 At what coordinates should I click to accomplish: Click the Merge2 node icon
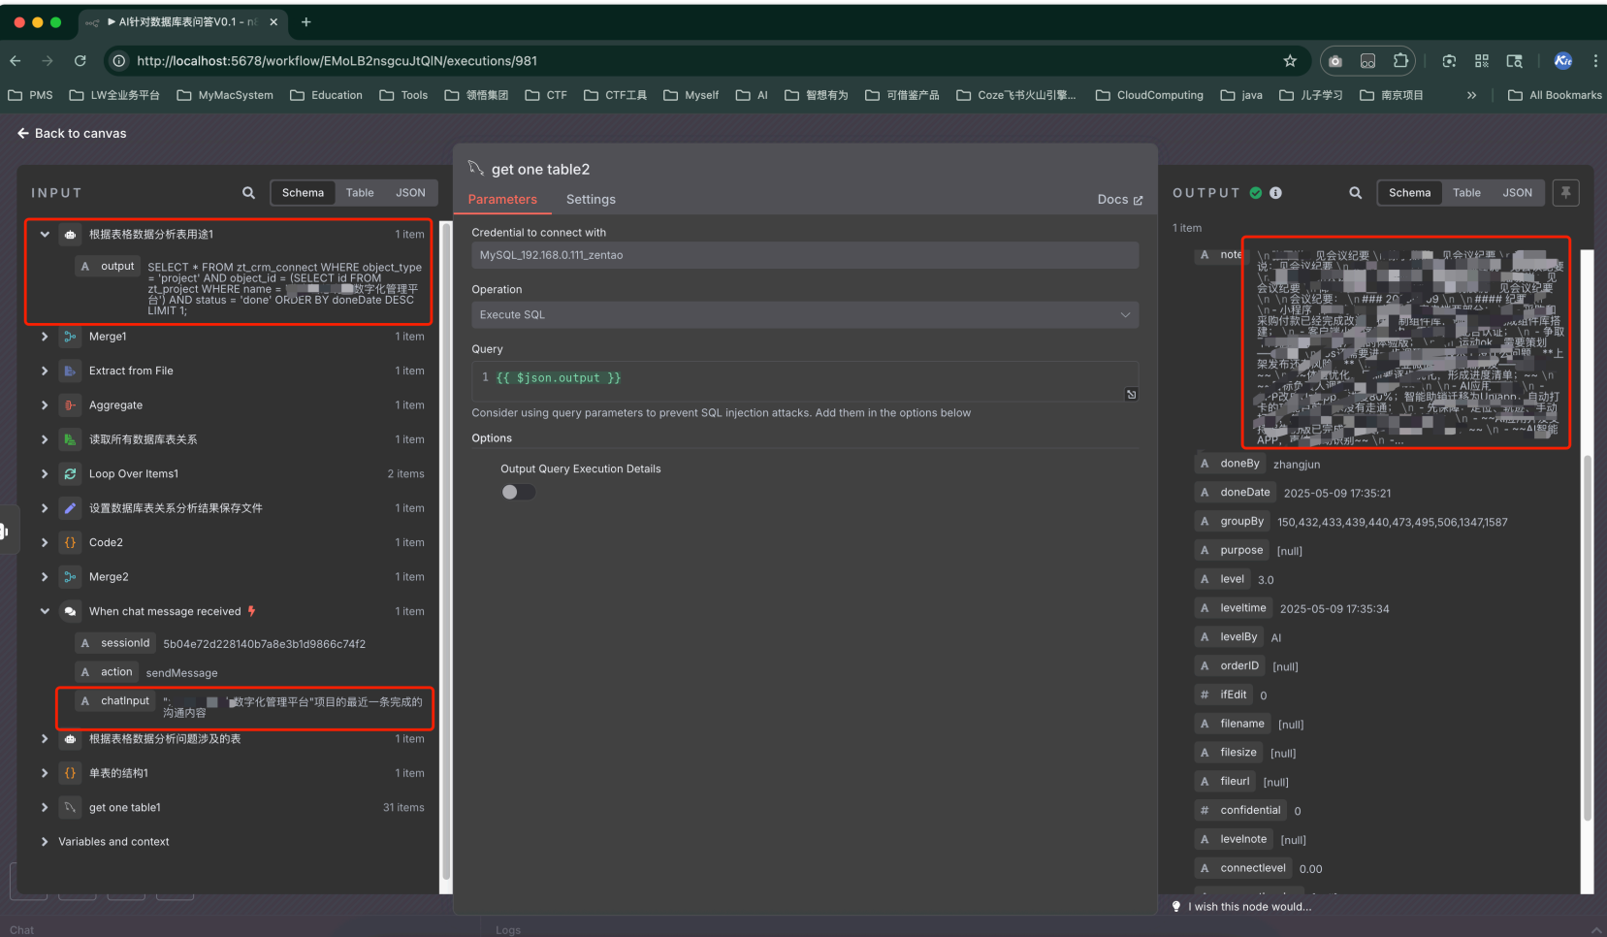point(70,577)
